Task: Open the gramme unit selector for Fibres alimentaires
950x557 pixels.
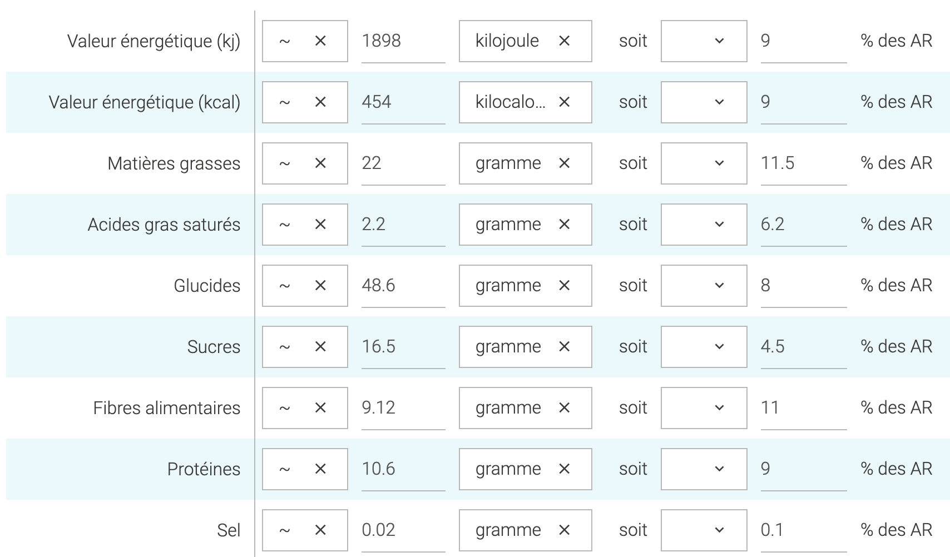Action: (x=508, y=408)
